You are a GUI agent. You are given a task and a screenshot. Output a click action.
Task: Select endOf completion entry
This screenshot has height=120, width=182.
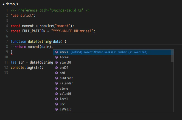pyautogui.click(x=112, y=68)
